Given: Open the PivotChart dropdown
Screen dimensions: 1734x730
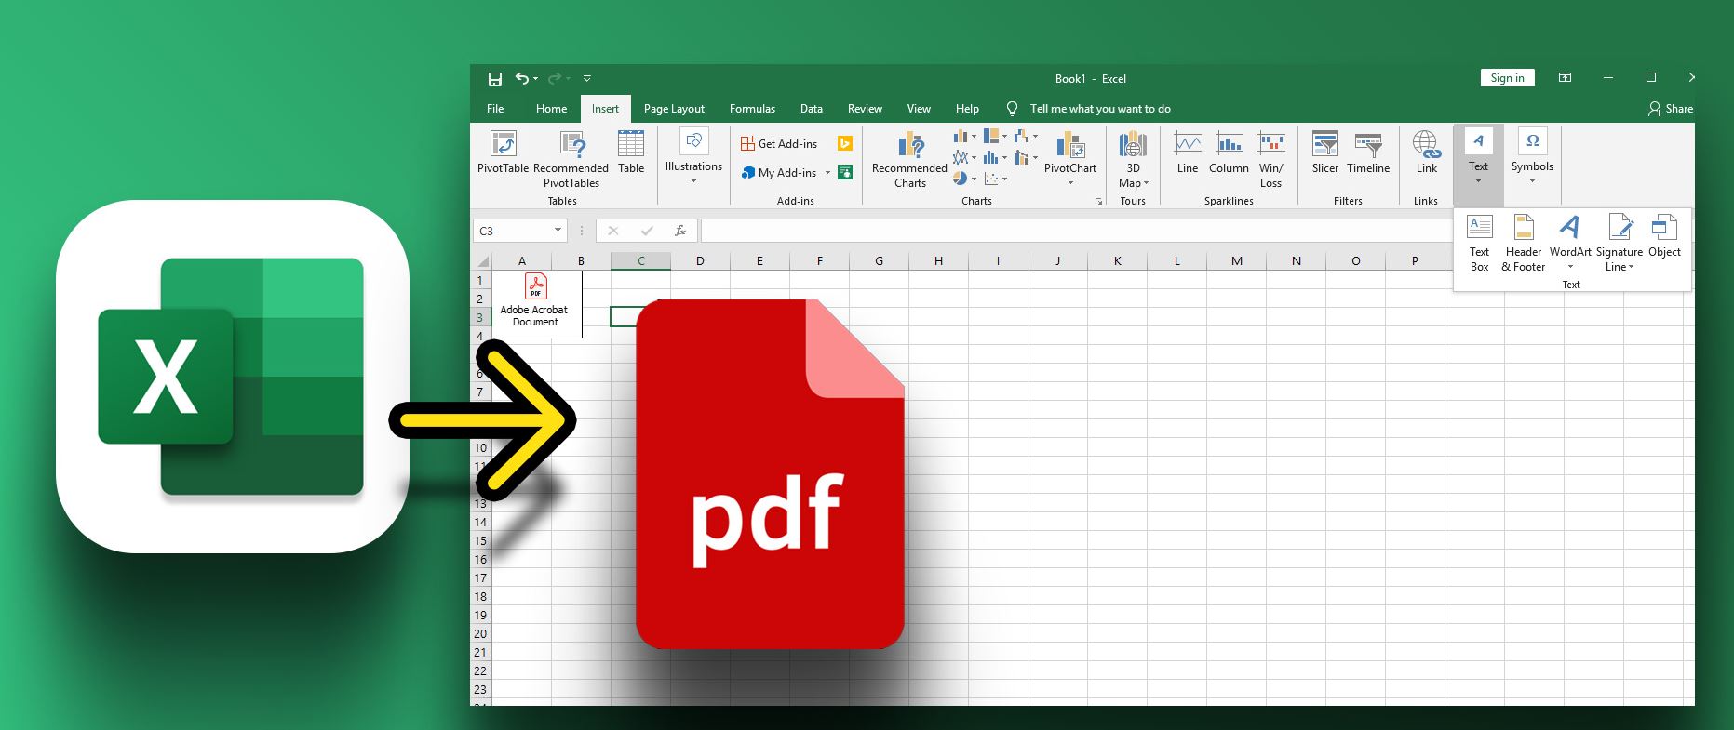Looking at the screenshot, I should [1070, 183].
